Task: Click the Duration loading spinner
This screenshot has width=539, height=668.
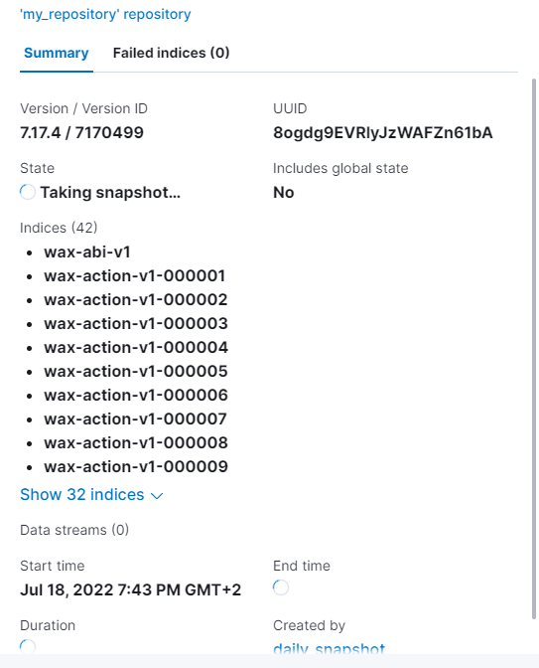Action: pyautogui.click(x=28, y=646)
